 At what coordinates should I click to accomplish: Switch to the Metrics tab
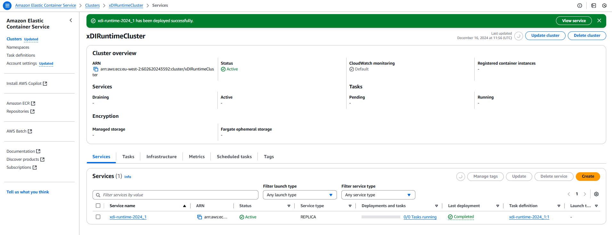[x=197, y=157]
